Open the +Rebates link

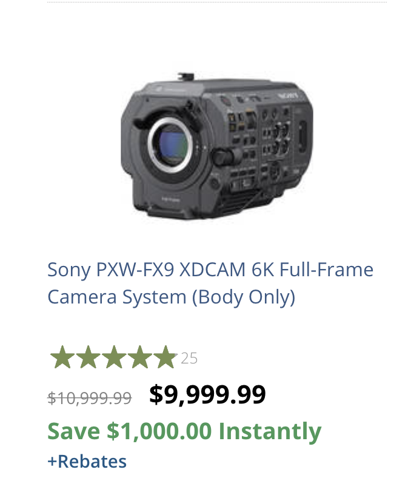click(x=87, y=462)
